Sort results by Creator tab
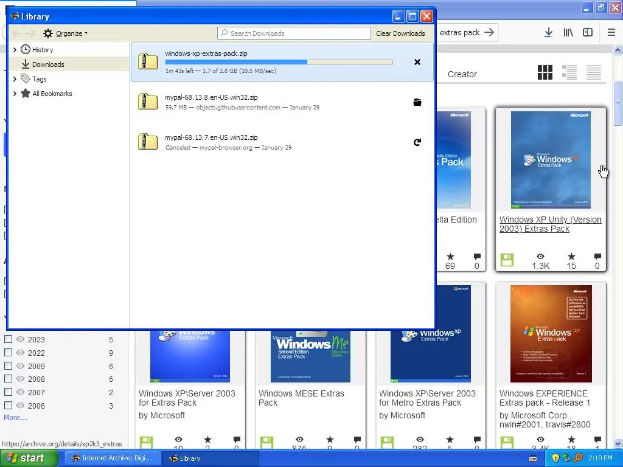The width and height of the screenshot is (623, 467). click(x=462, y=74)
